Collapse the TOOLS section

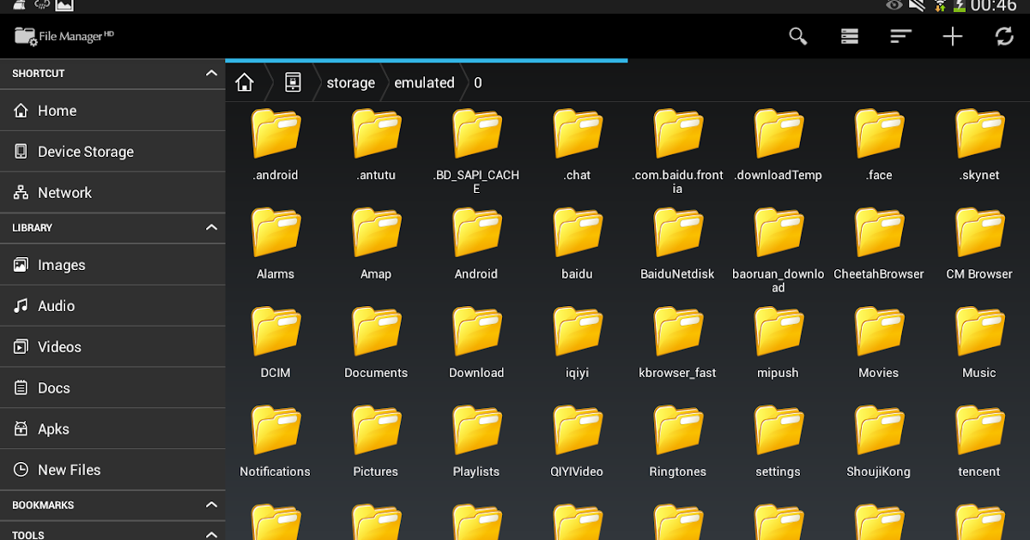pyautogui.click(x=211, y=534)
